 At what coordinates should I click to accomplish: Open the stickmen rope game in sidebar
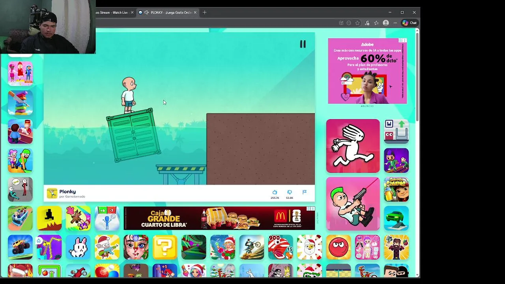pyautogui.click(x=20, y=189)
